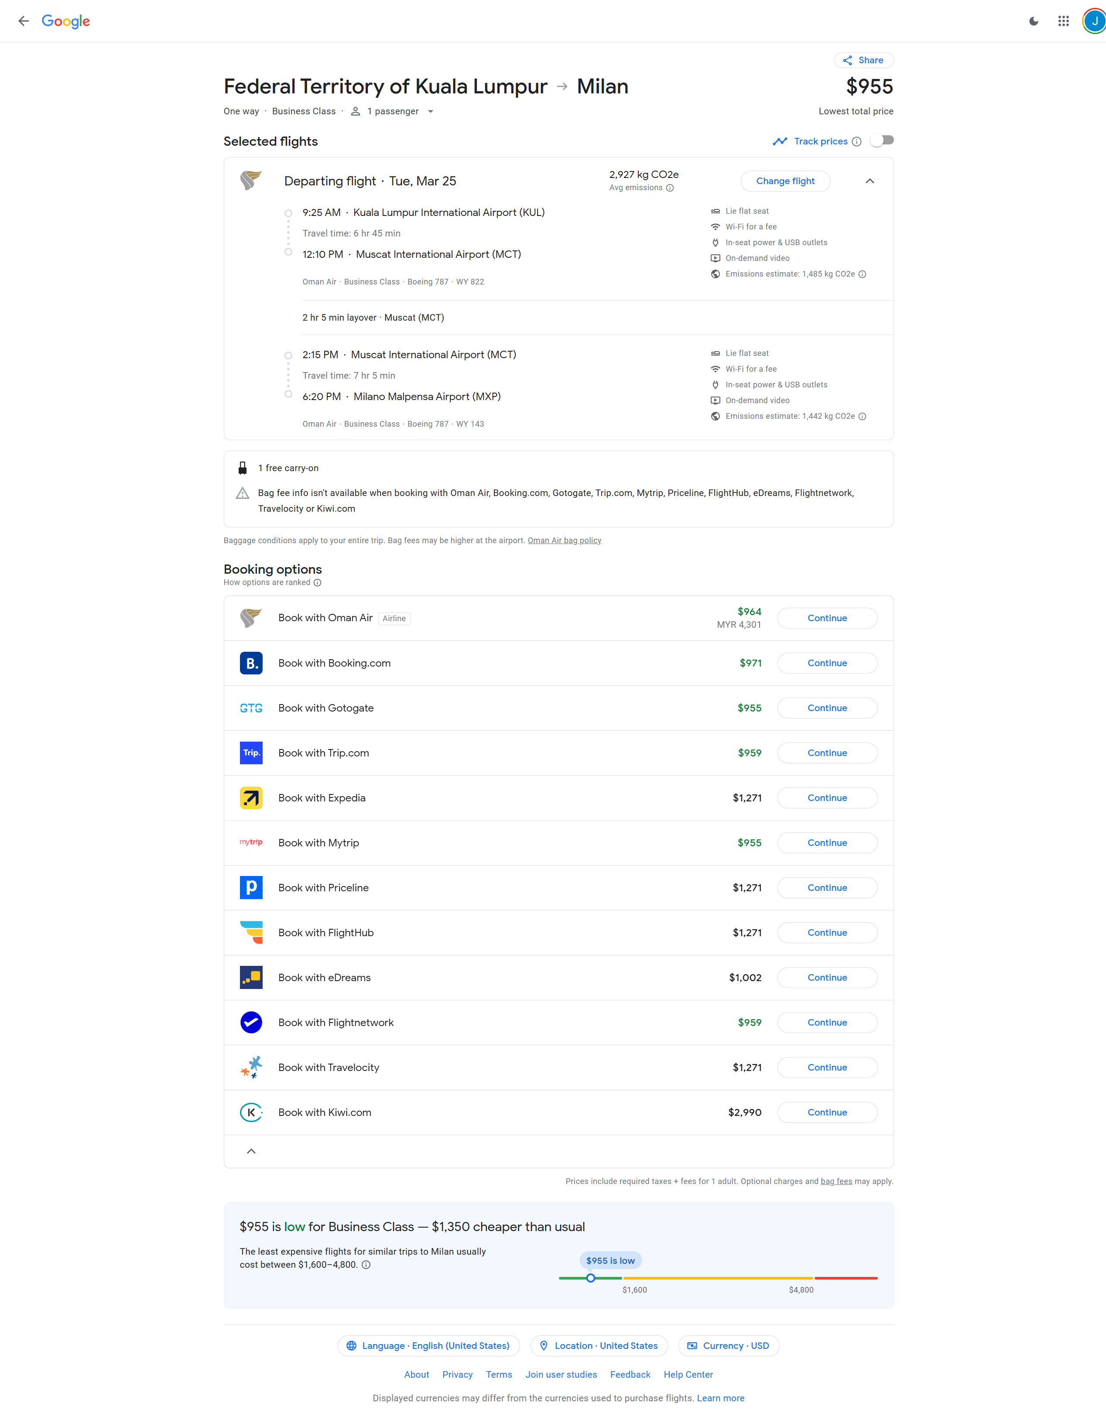Toggle dark mode moon icon
The height and width of the screenshot is (1420, 1106).
tap(1033, 21)
